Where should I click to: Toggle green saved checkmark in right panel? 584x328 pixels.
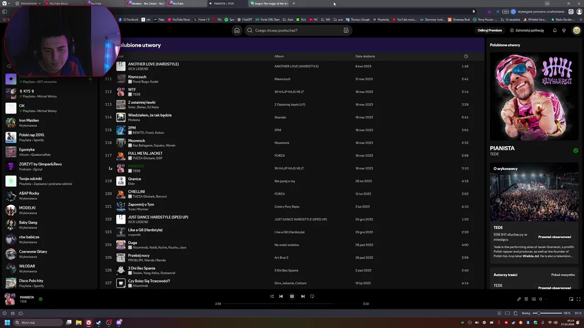[576, 150]
